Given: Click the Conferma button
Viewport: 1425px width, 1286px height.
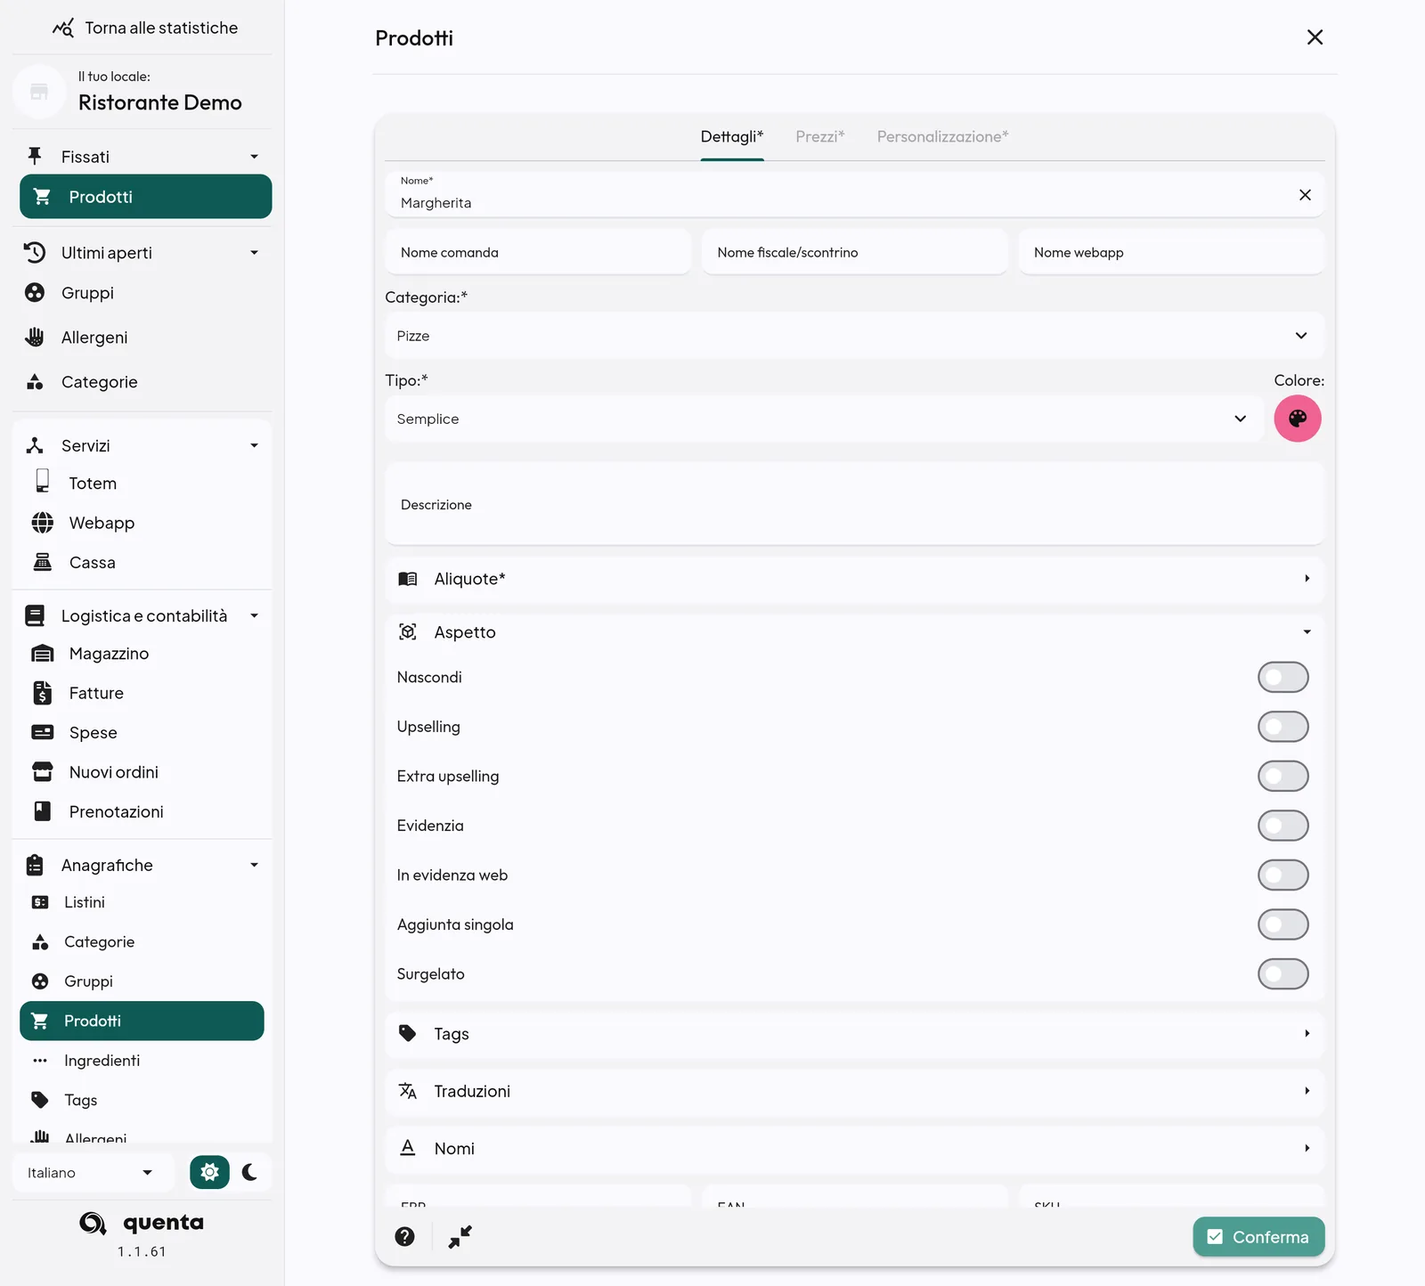Looking at the screenshot, I should (1258, 1237).
